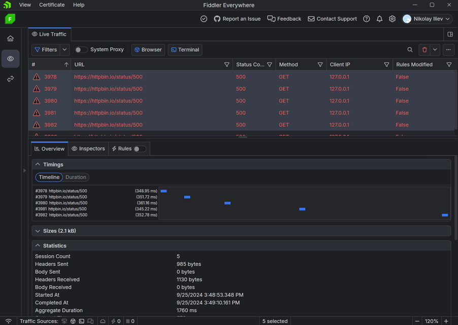Click the overview panel vertical scrollbar
This screenshot has width=458, height=325.
pos(456,198)
